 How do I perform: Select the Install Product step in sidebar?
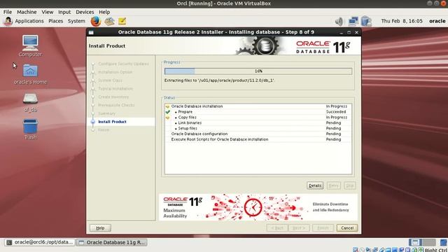pyautogui.click(x=112, y=122)
